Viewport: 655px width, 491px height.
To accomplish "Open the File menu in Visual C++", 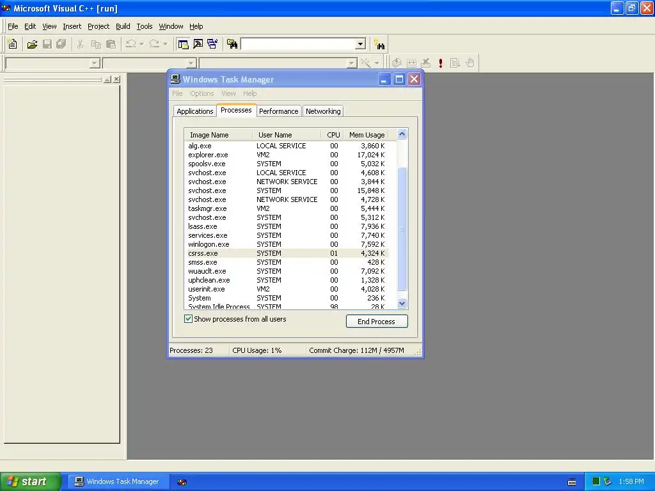I will coord(13,26).
